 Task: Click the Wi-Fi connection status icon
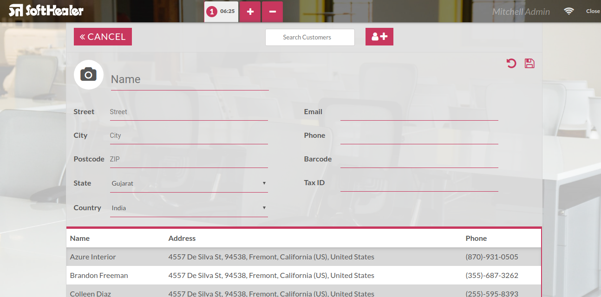point(569,11)
